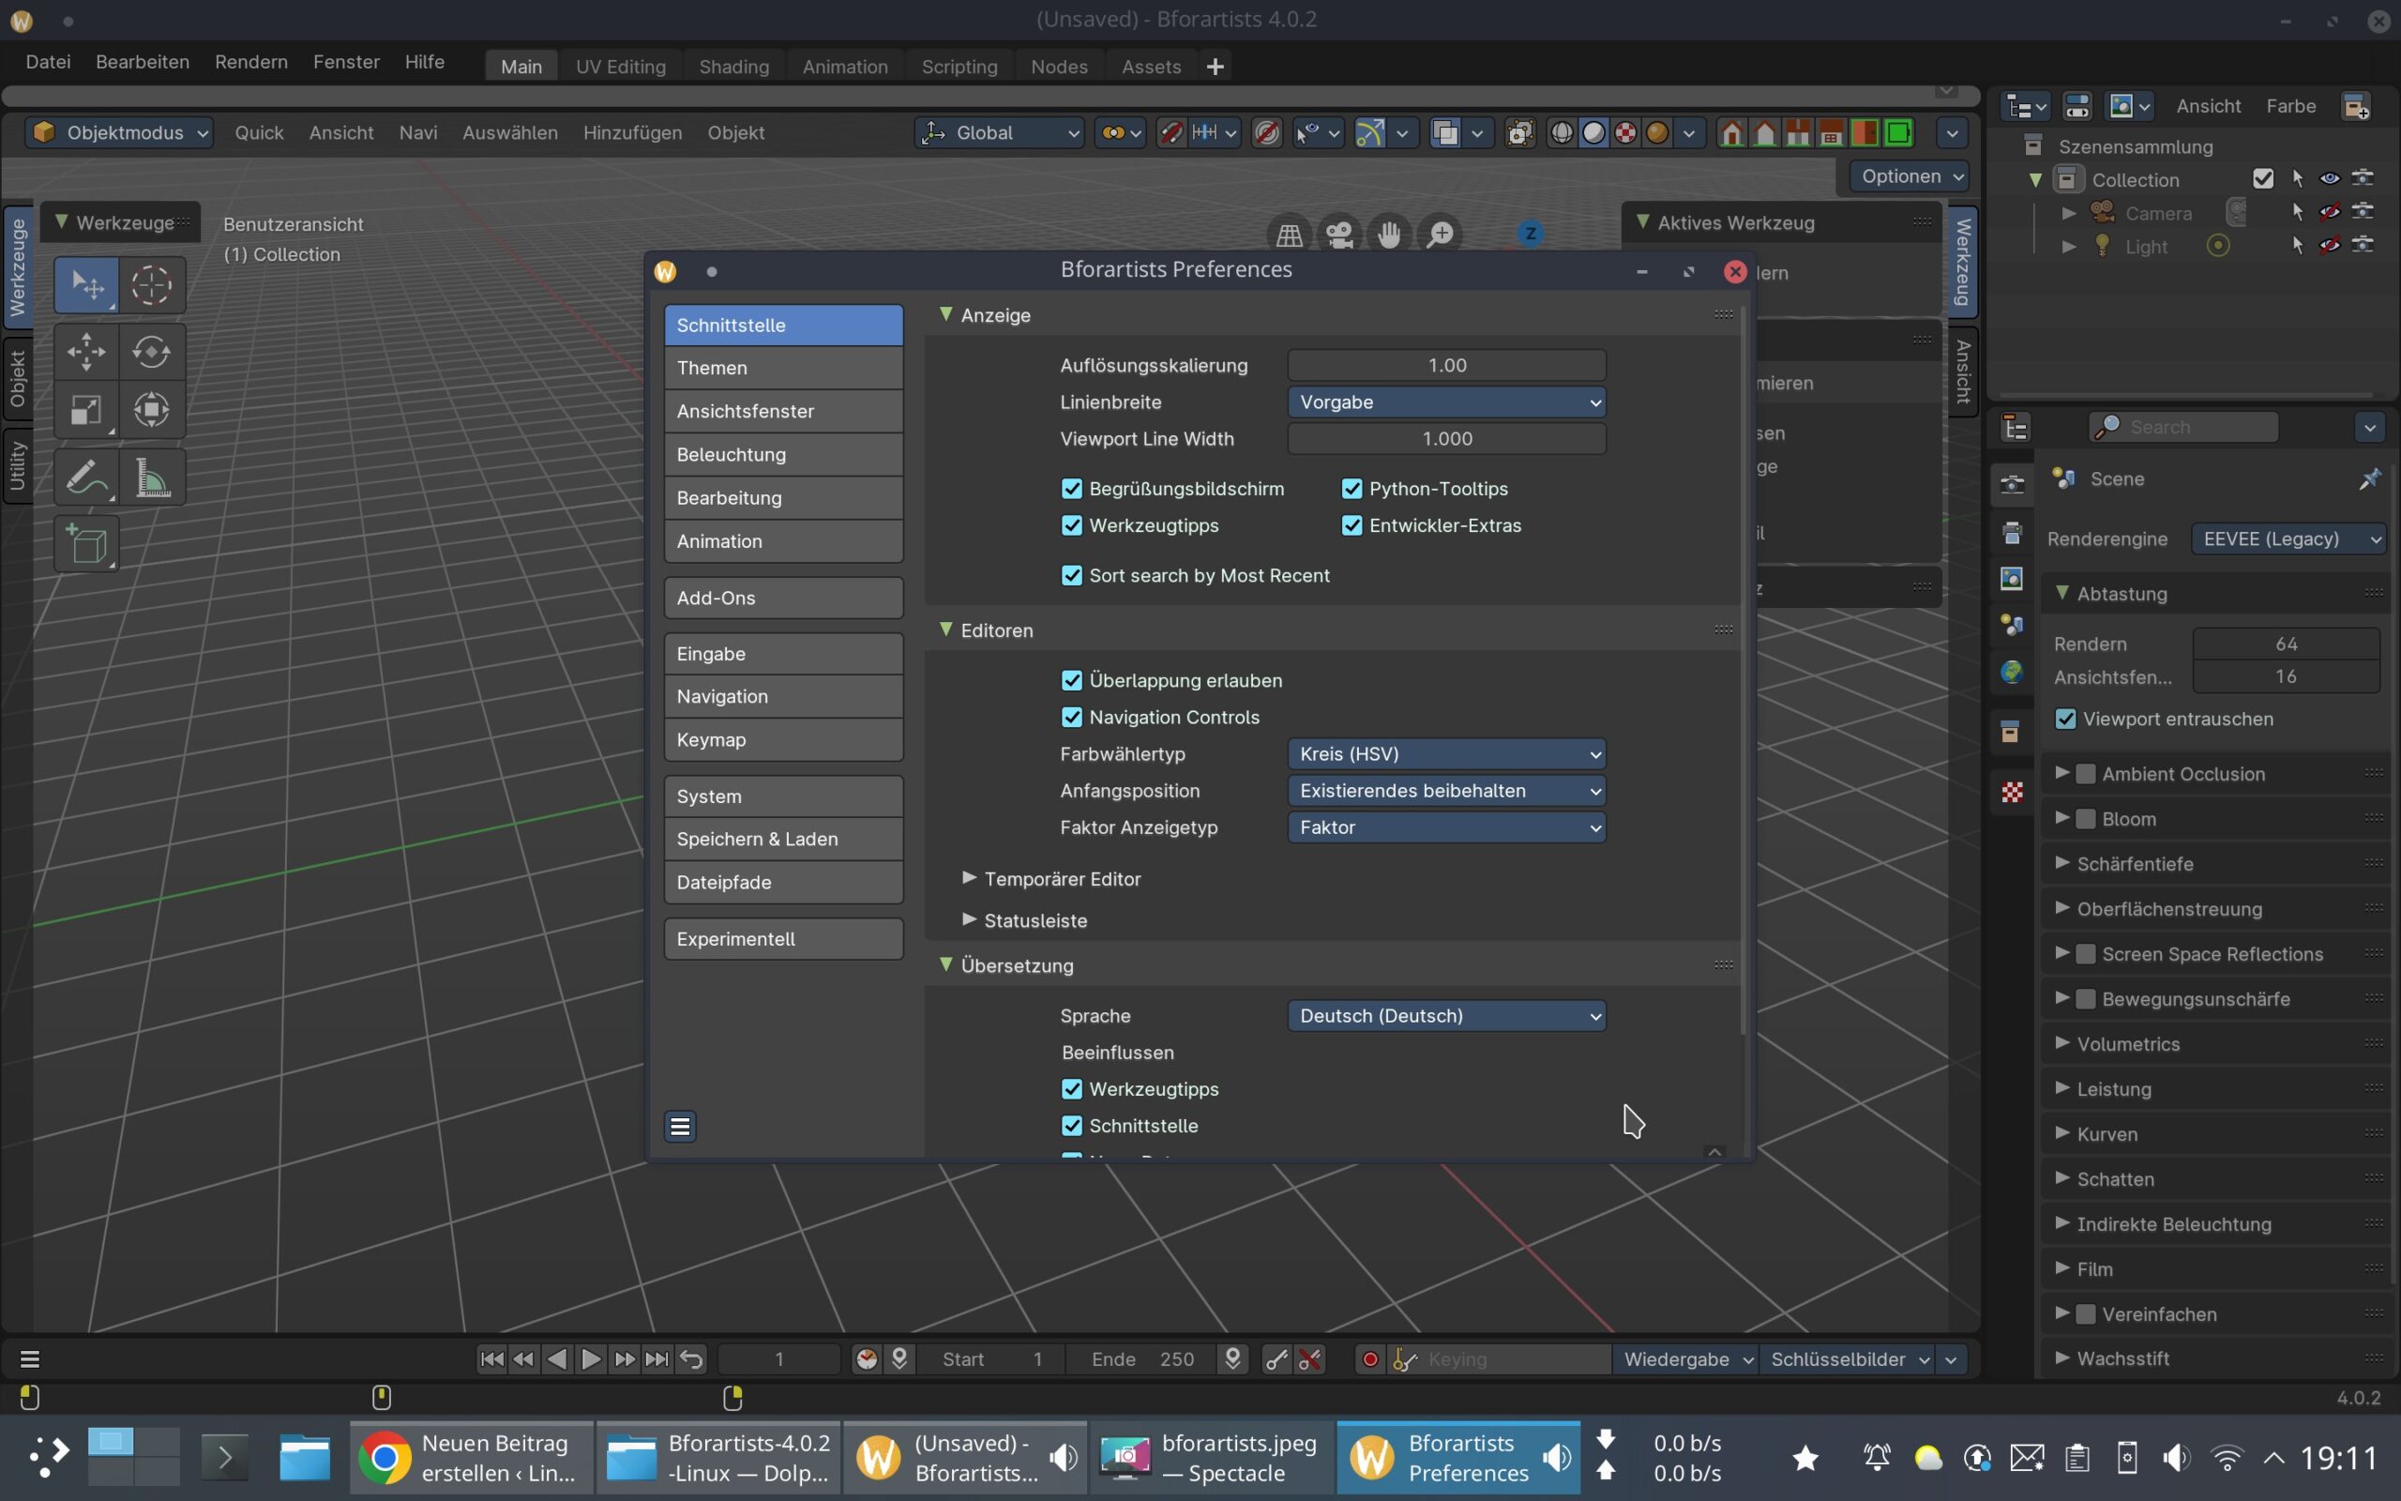Toggle Camera visibility eye in outliner
This screenshot has width=2401, height=1501.
[2330, 212]
